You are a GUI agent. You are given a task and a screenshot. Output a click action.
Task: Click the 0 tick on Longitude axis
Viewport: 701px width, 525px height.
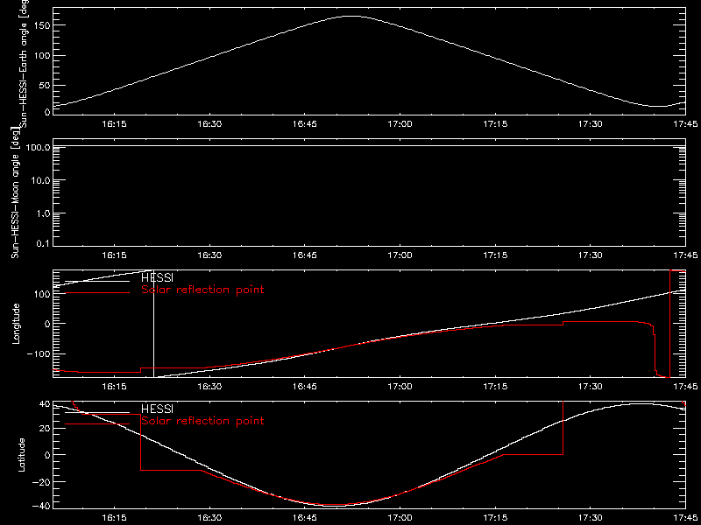[x=46, y=323]
